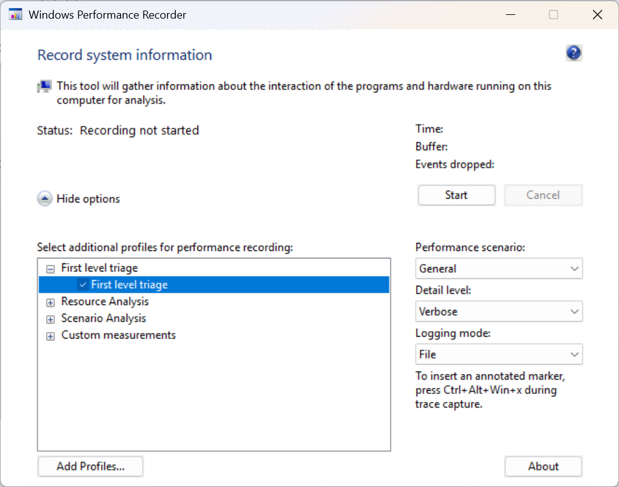
Task: Uncheck the First level triage profile checkbox
Action: (83, 284)
